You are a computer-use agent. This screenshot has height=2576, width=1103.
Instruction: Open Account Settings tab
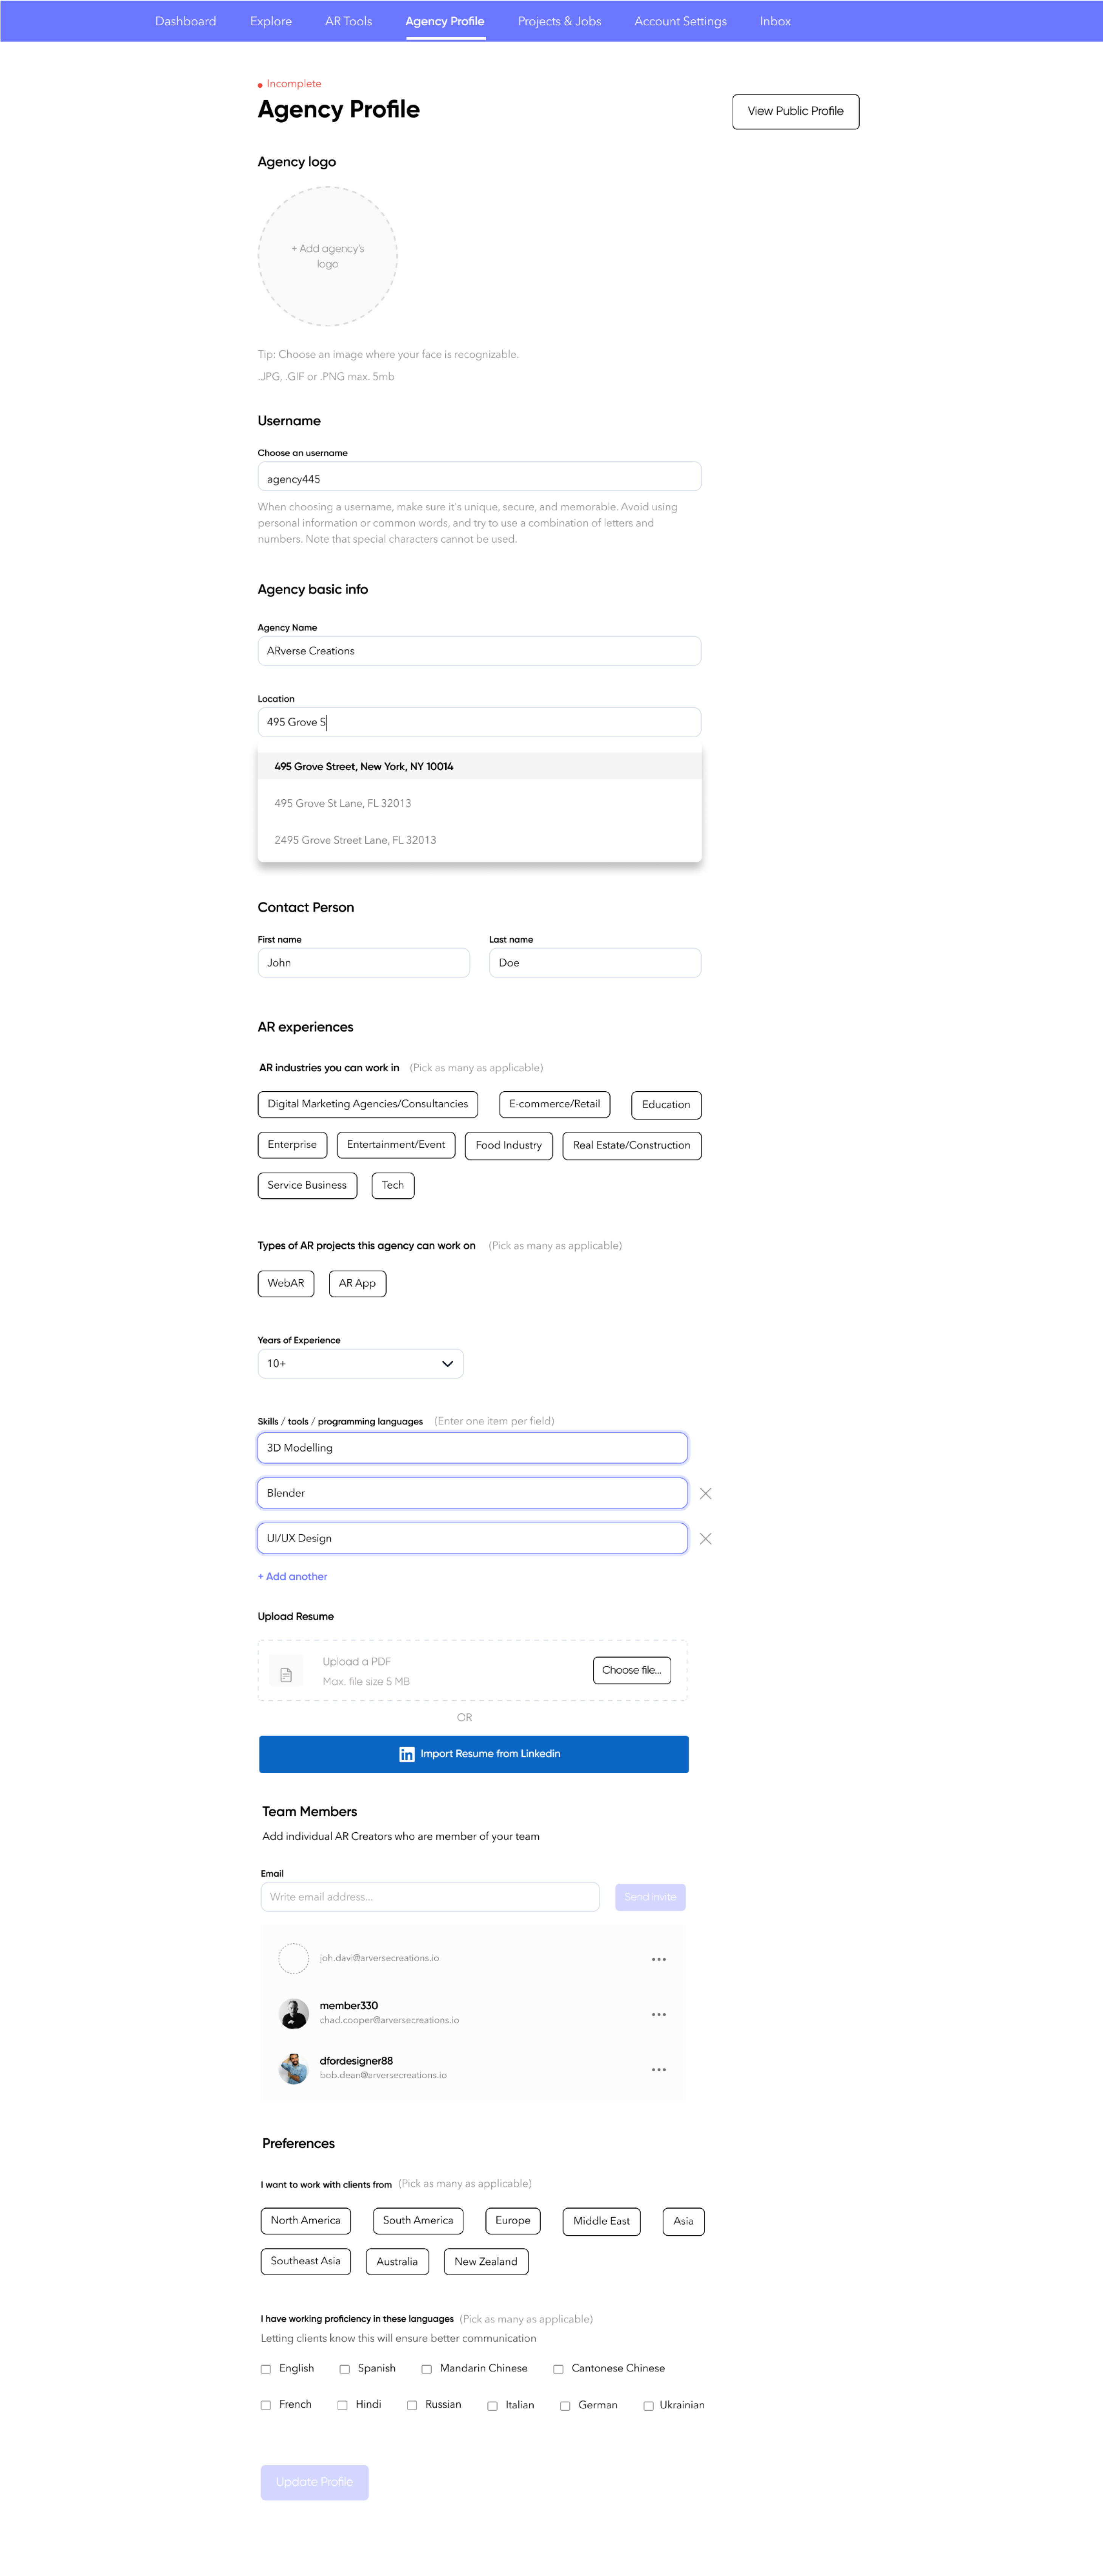click(680, 21)
